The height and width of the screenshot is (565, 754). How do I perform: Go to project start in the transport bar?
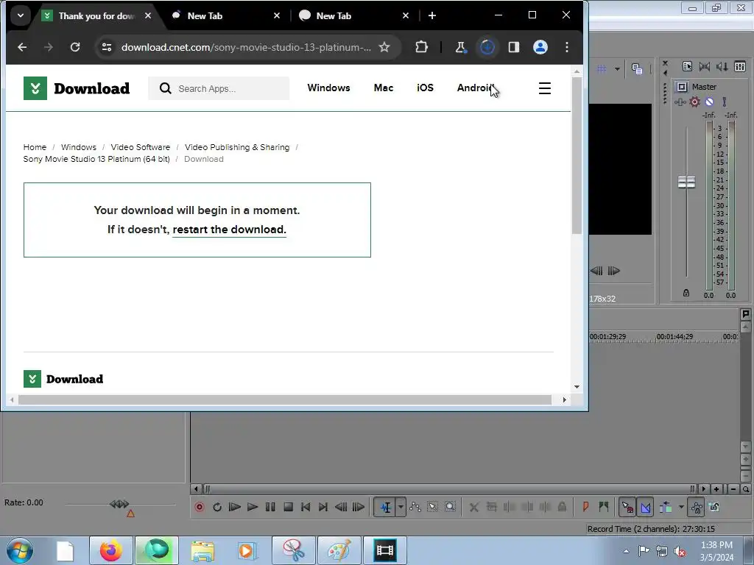[306, 507]
